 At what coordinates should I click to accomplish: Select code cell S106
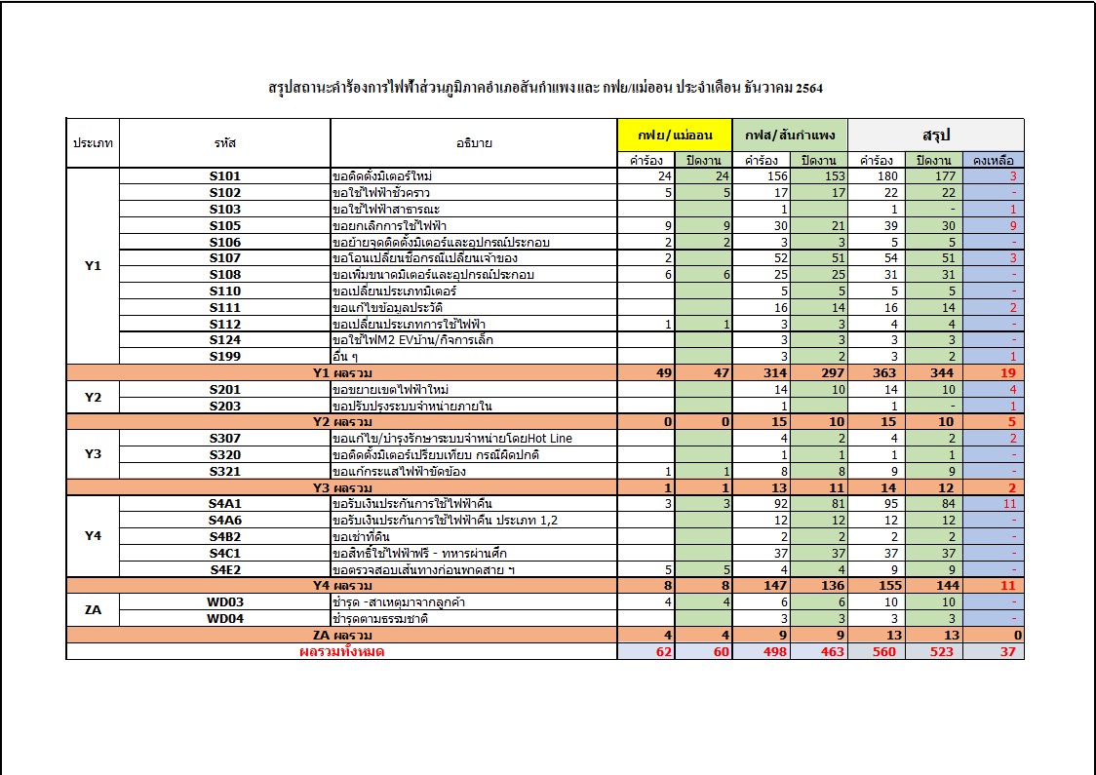pos(225,242)
